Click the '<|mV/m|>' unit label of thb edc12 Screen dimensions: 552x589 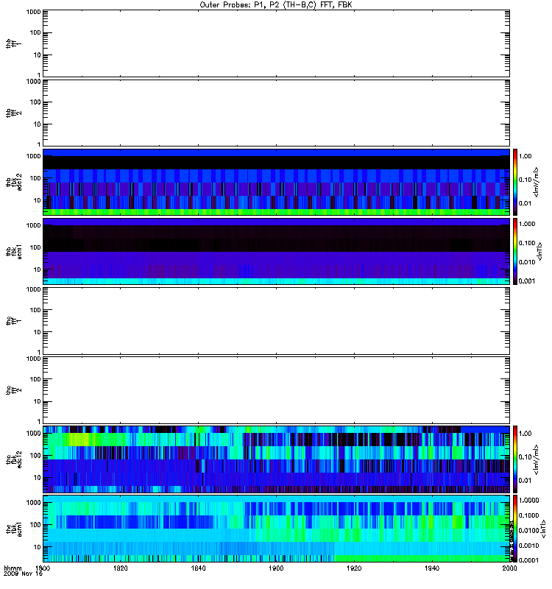pos(537,182)
